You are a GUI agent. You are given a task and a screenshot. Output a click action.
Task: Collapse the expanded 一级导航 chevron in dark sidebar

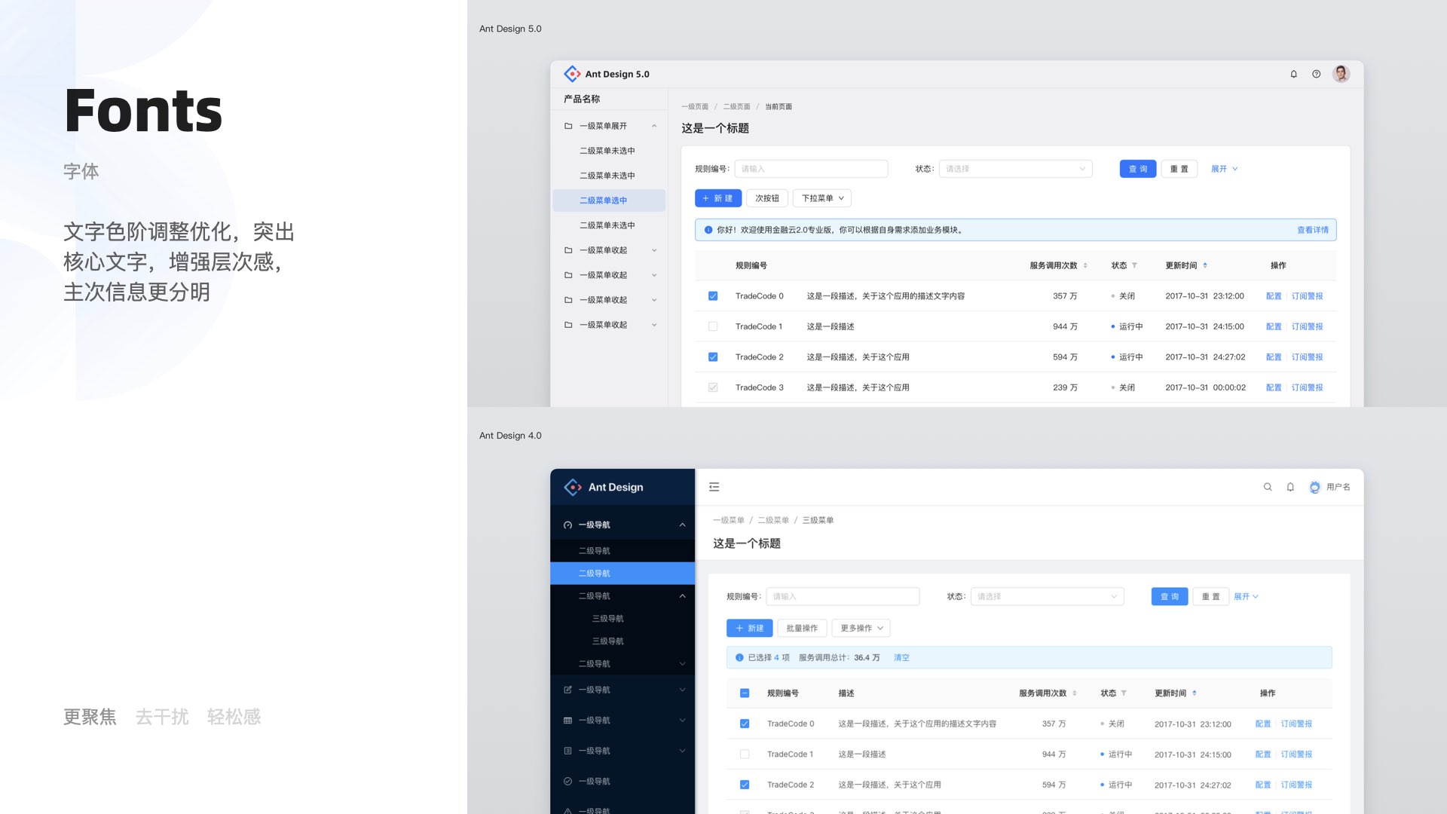click(682, 525)
